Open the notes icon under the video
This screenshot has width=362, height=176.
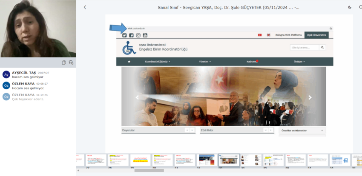click(x=64, y=62)
